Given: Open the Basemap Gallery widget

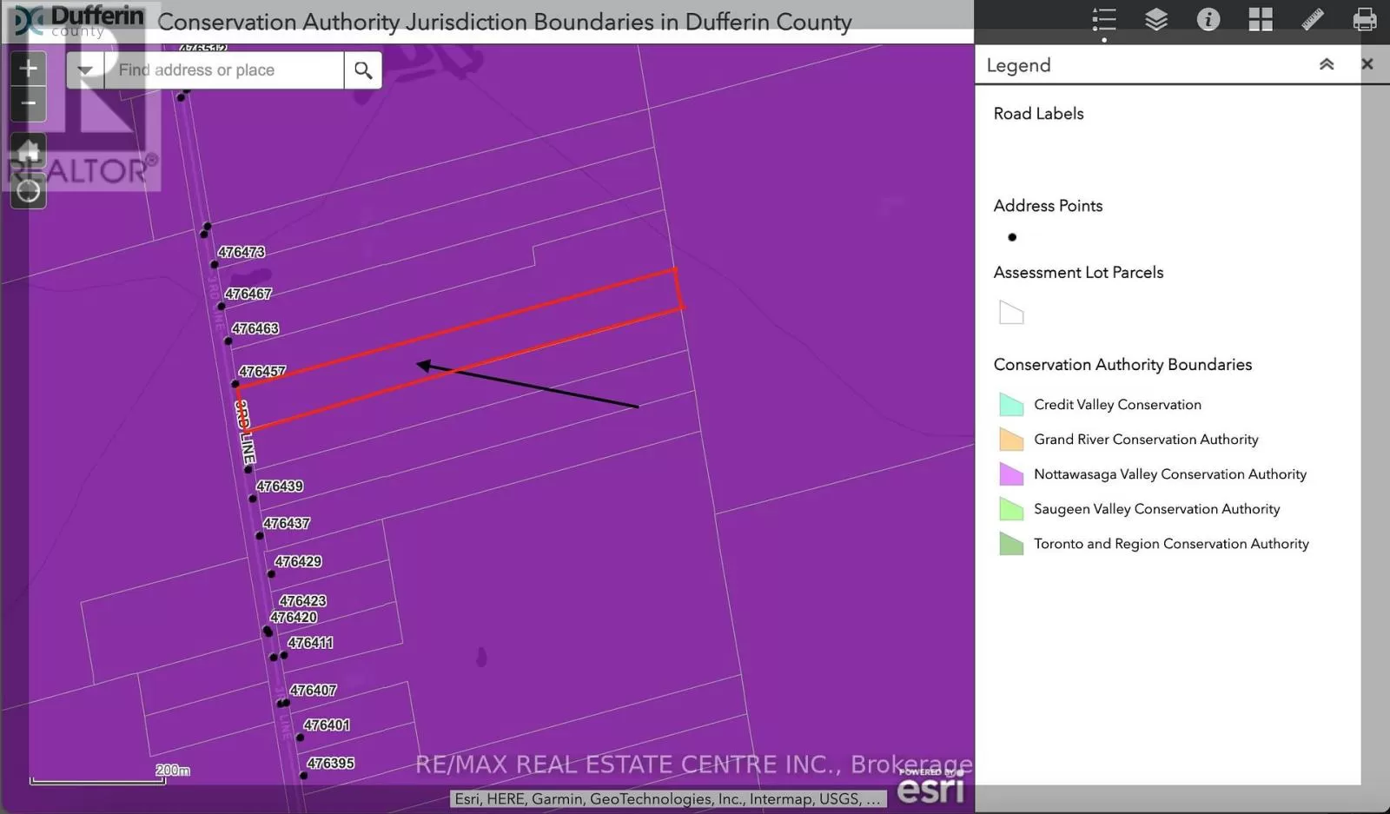Looking at the screenshot, I should click(1261, 20).
